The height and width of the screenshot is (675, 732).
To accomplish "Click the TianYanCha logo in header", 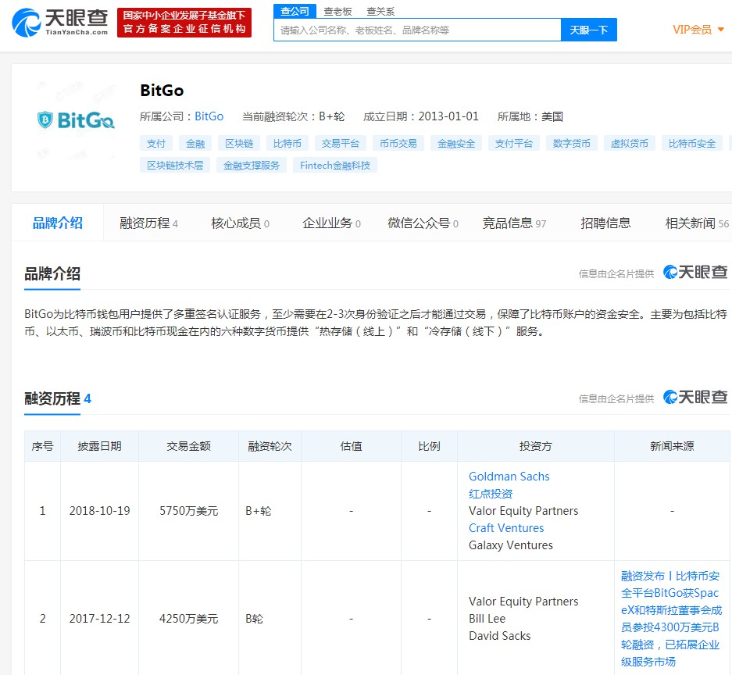I will tap(59, 22).
